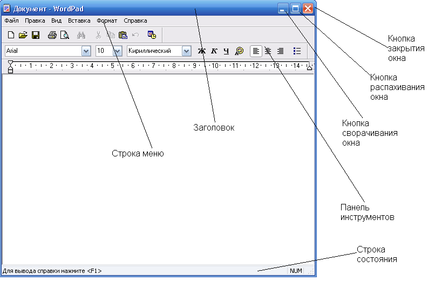Screen dimensions: 428x281
Task: Expand the Кириллический script dropdown
Action: pos(186,51)
